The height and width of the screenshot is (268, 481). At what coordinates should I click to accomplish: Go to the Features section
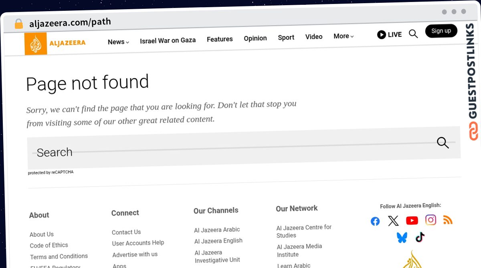(x=220, y=39)
